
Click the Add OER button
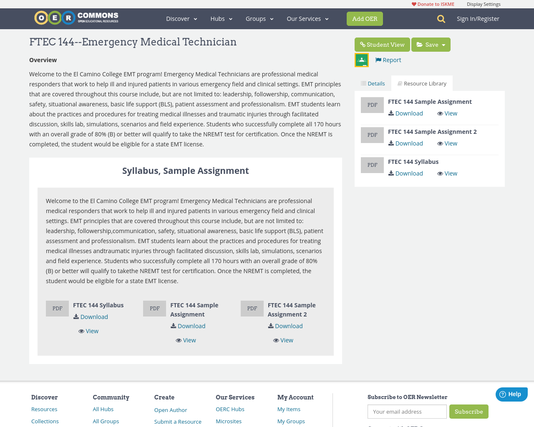click(365, 18)
